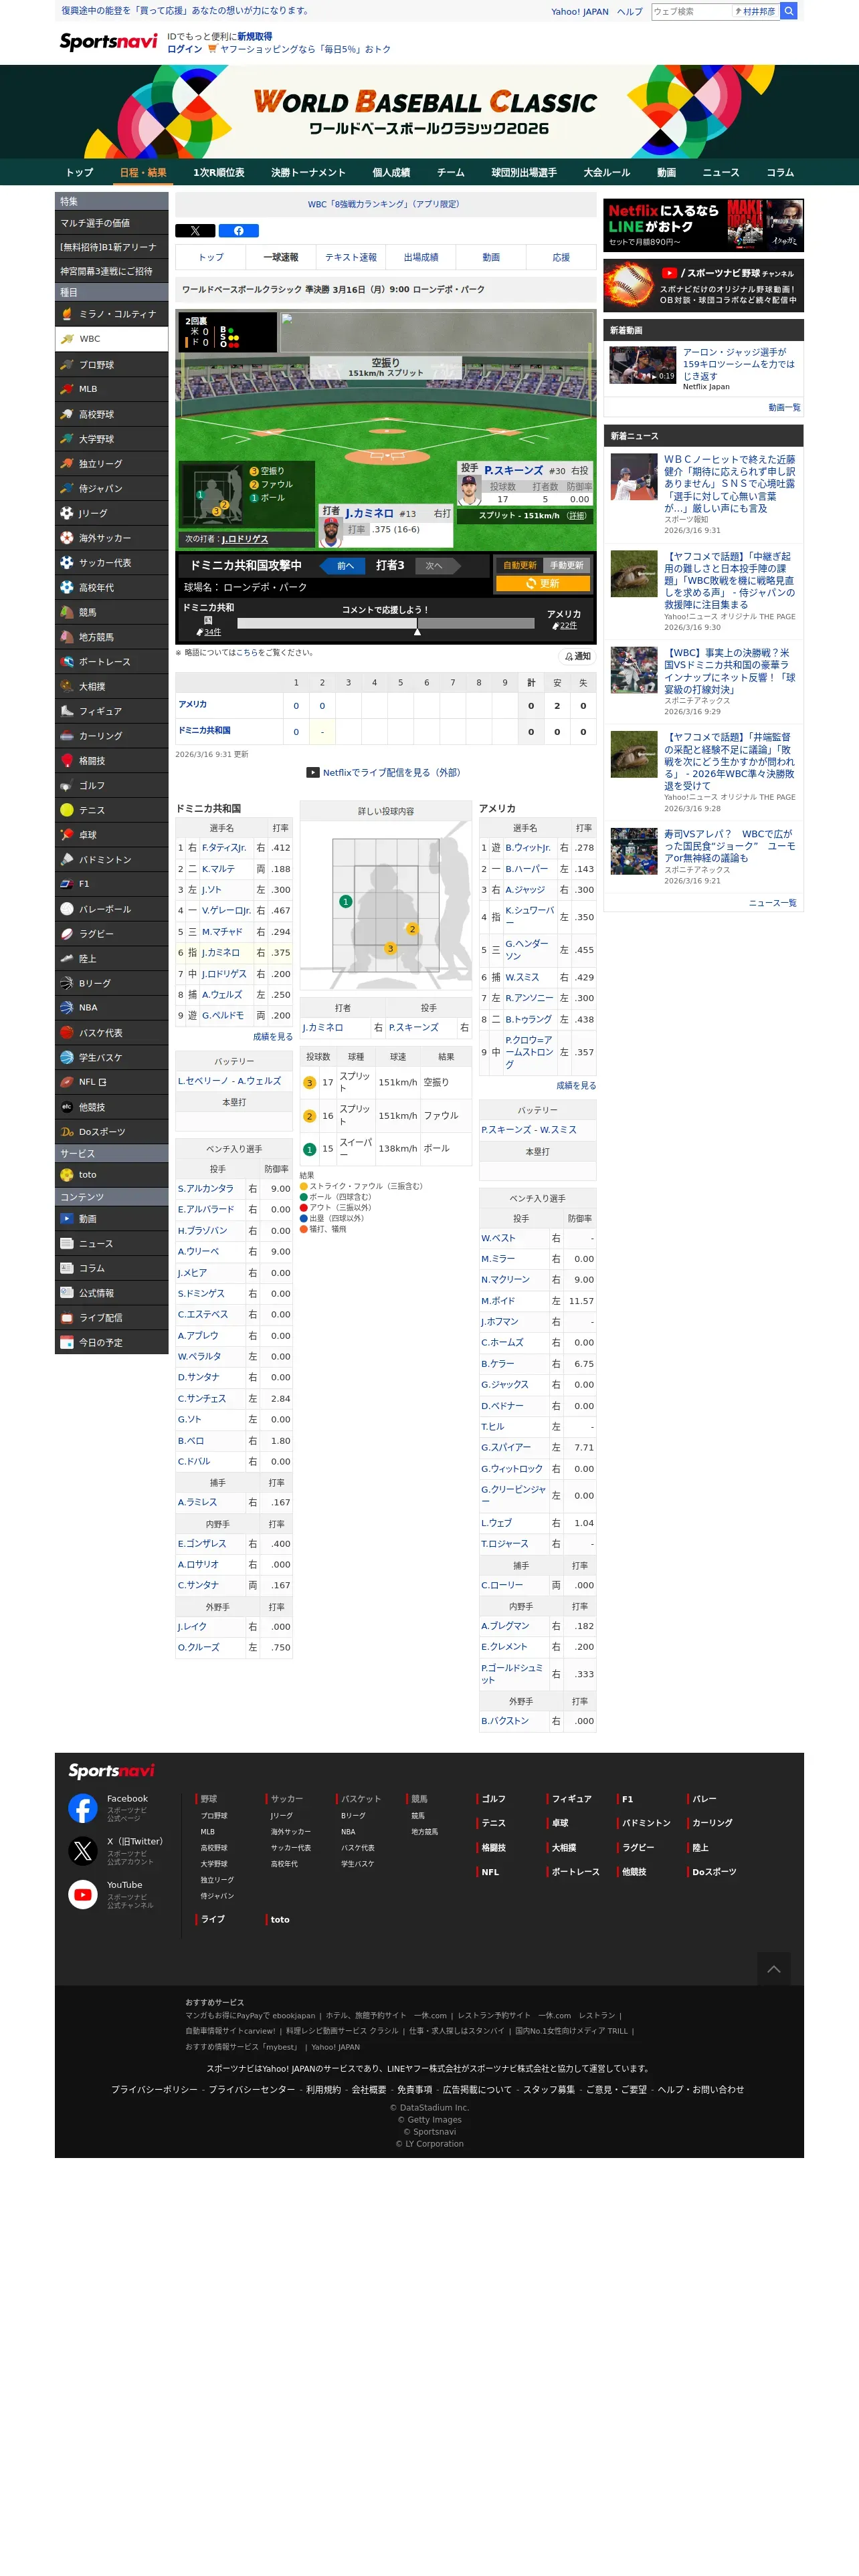The image size is (859, 2576).
Task: Open 動画 under コンテンツ in sidebar
Action: pos(111,1219)
